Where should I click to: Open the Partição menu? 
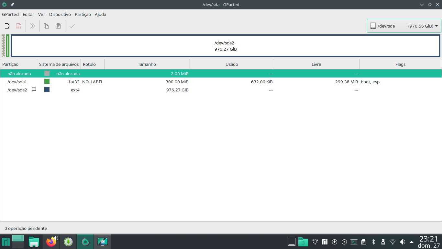click(x=83, y=14)
